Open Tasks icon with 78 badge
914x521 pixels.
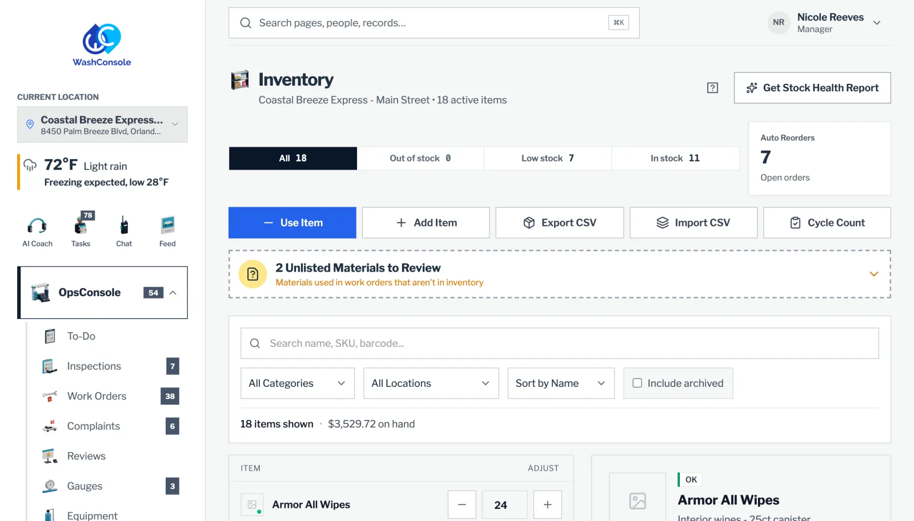(81, 226)
